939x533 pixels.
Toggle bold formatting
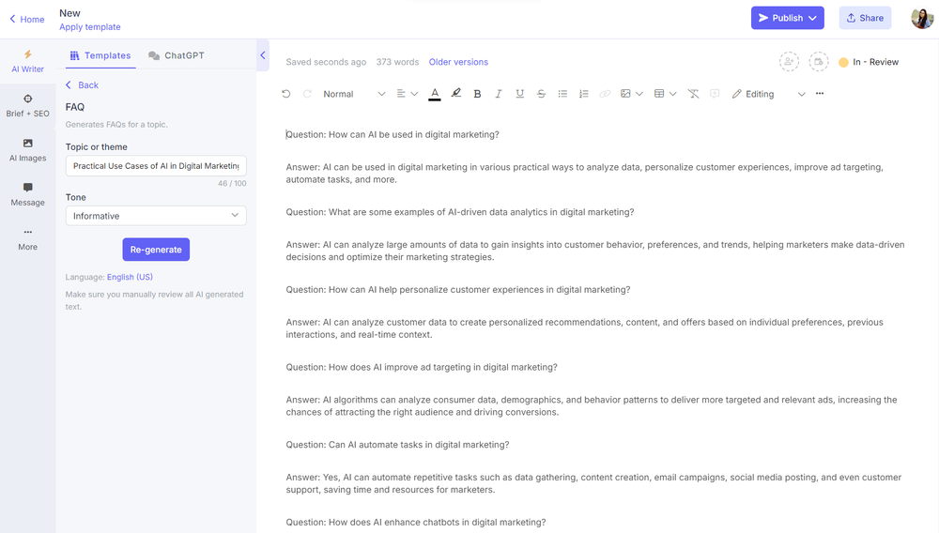point(477,94)
